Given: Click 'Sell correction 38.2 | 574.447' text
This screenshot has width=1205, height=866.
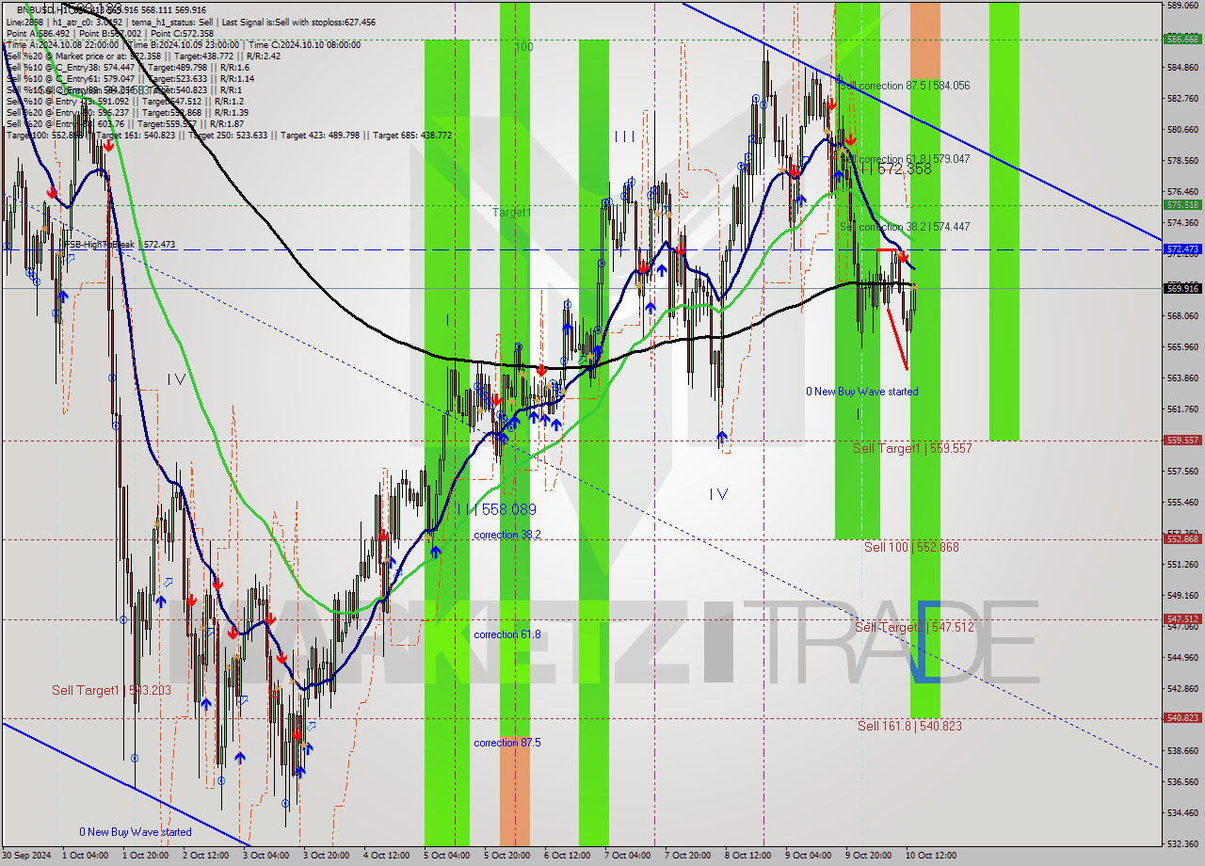Looking at the screenshot, I should point(904,227).
